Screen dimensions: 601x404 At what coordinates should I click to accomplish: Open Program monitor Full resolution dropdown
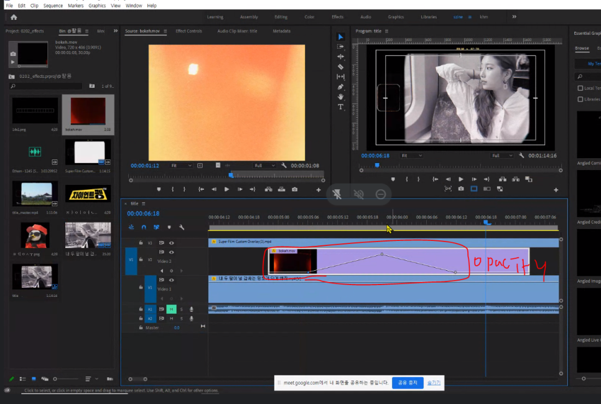502,156
